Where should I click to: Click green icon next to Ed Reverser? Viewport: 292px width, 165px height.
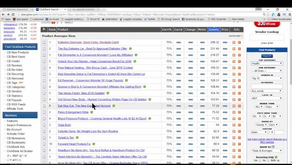(126, 80)
